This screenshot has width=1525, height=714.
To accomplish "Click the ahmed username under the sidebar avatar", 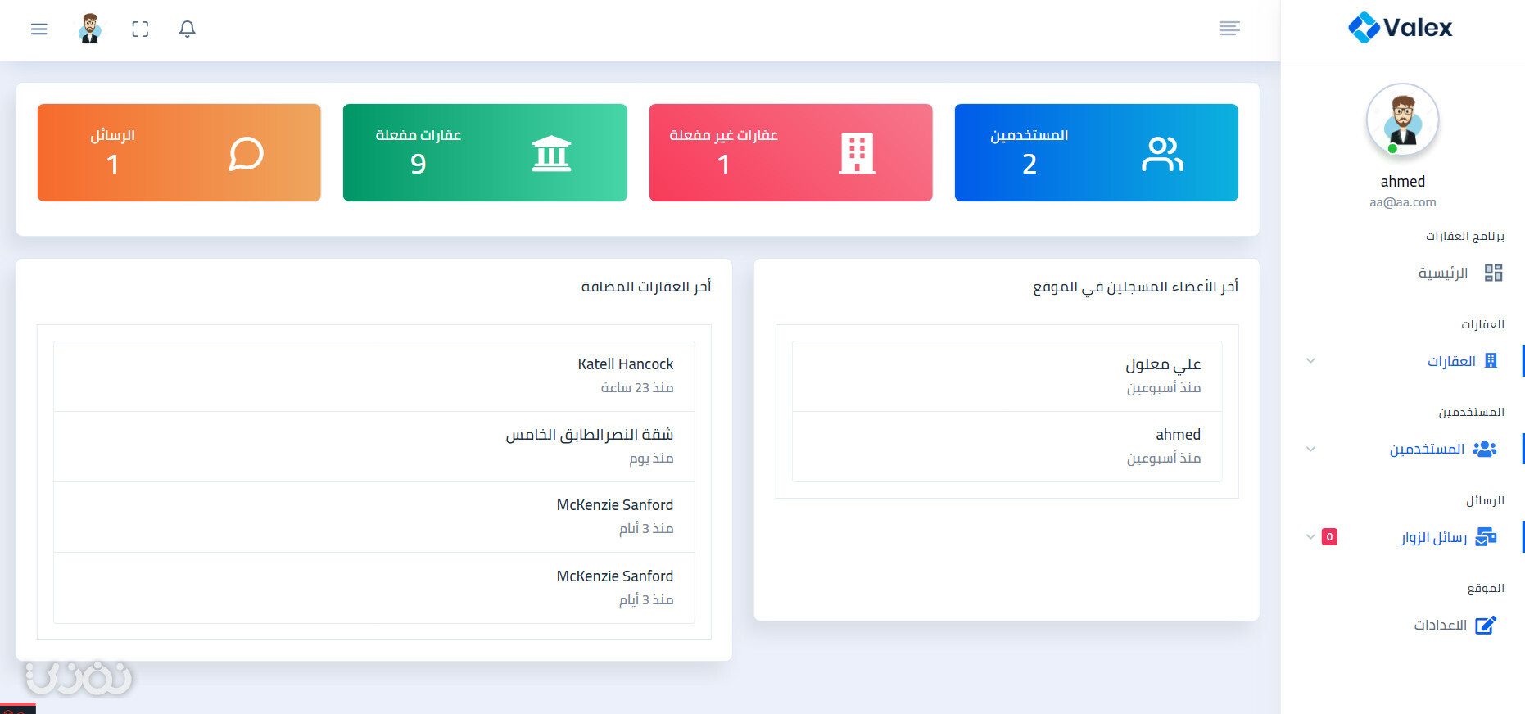I will (x=1403, y=182).
